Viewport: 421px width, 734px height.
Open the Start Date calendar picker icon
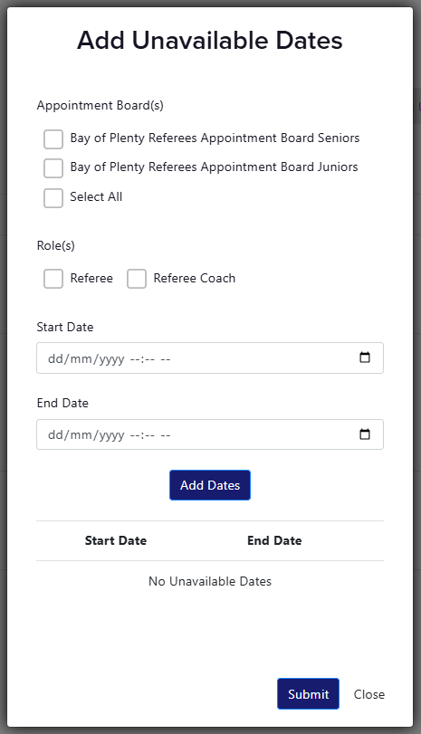click(x=364, y=357)
